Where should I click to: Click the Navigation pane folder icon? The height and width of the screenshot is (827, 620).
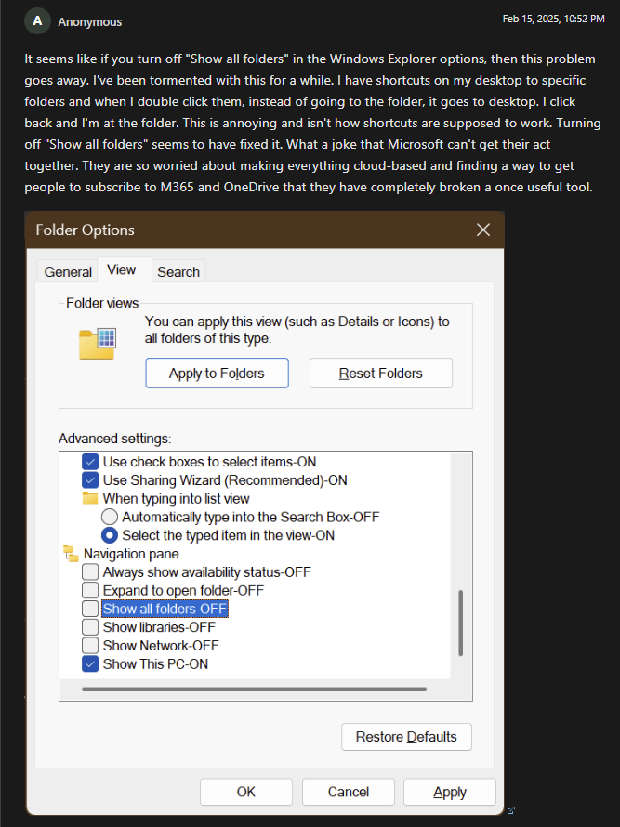[x=71, y=554]
